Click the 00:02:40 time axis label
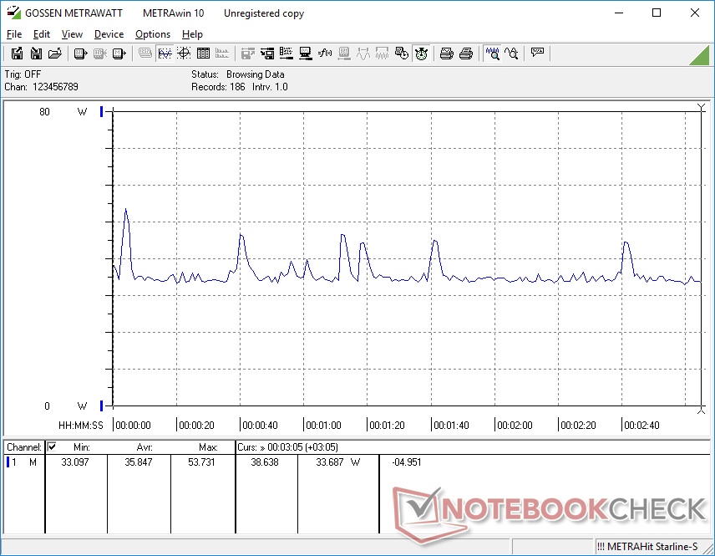 pos(641,425)
